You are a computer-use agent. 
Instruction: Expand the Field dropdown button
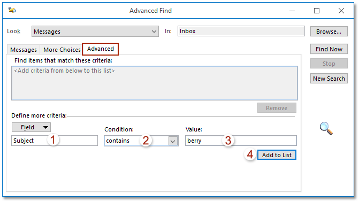(x=31, y=127)
